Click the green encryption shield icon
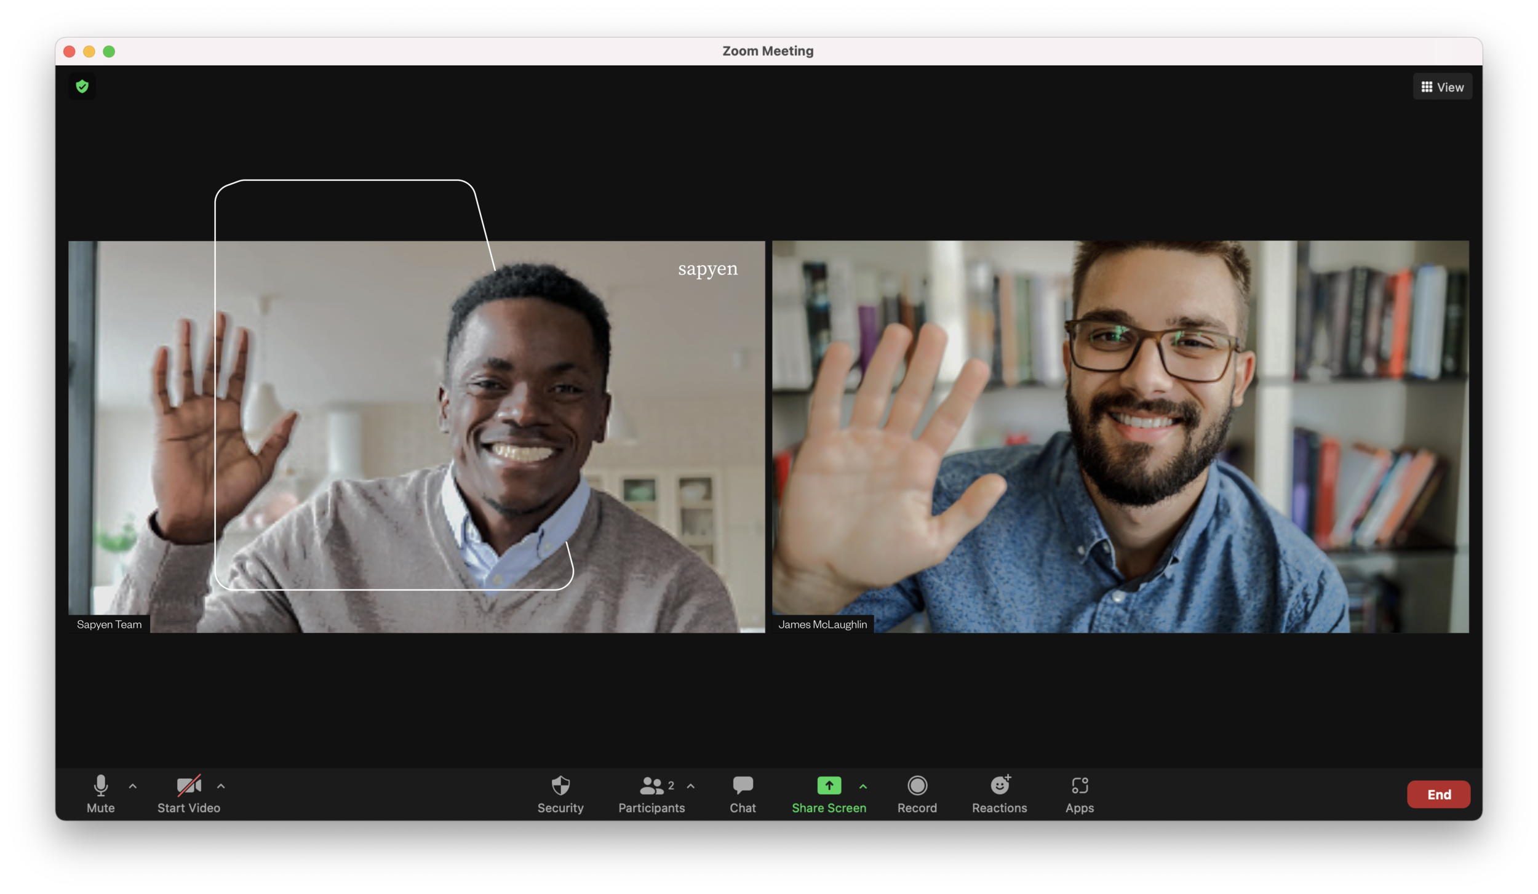1538x894 pixels. tap(82, 87)
